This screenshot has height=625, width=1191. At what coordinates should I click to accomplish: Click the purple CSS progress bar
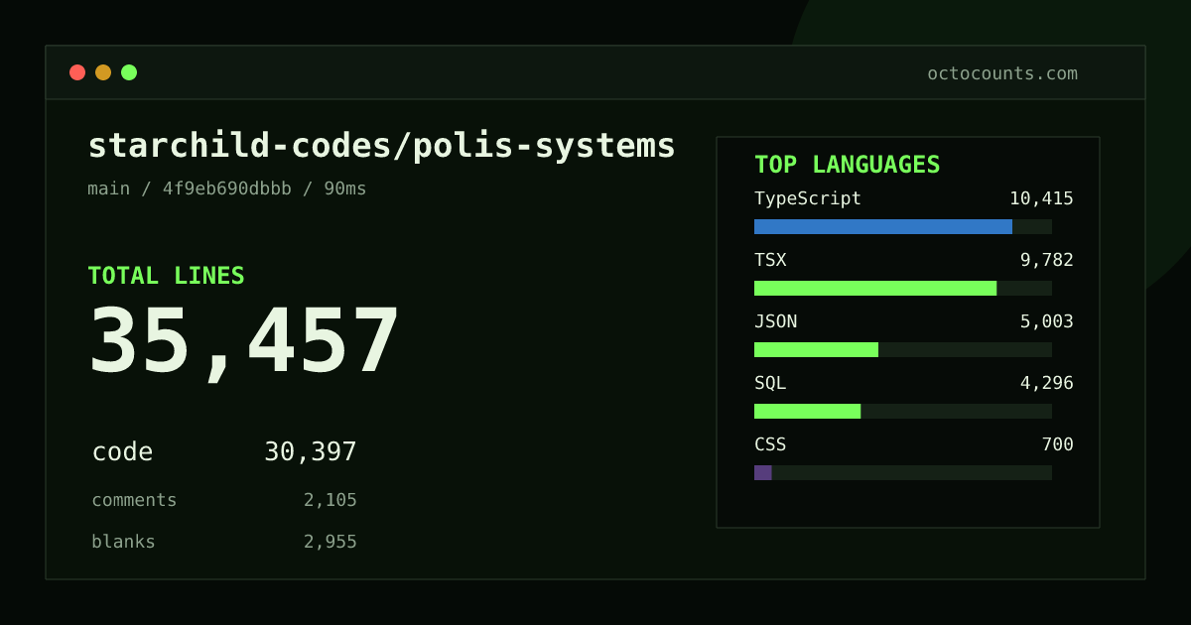click(763, 472)
